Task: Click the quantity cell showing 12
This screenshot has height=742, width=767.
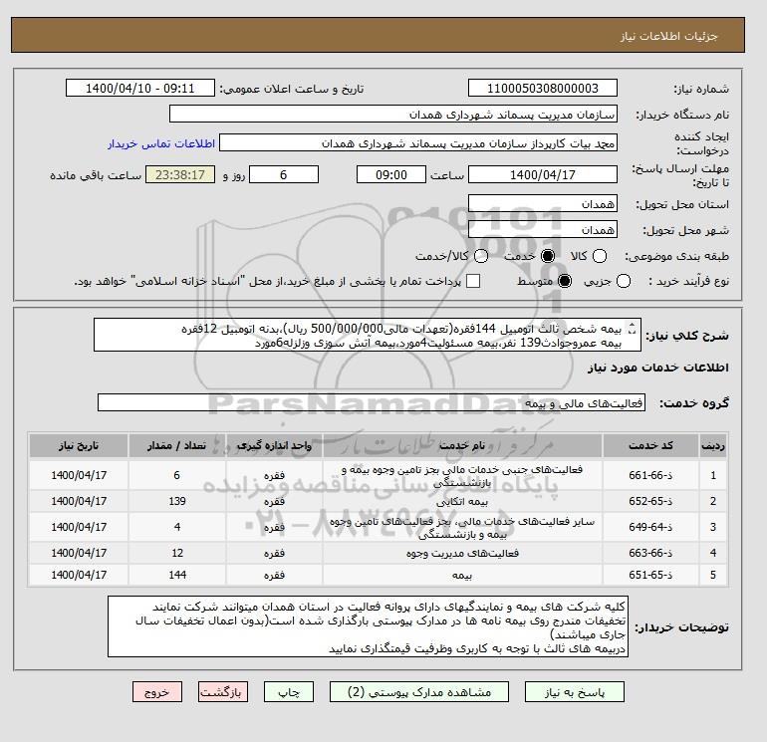Action: [177, 553]
